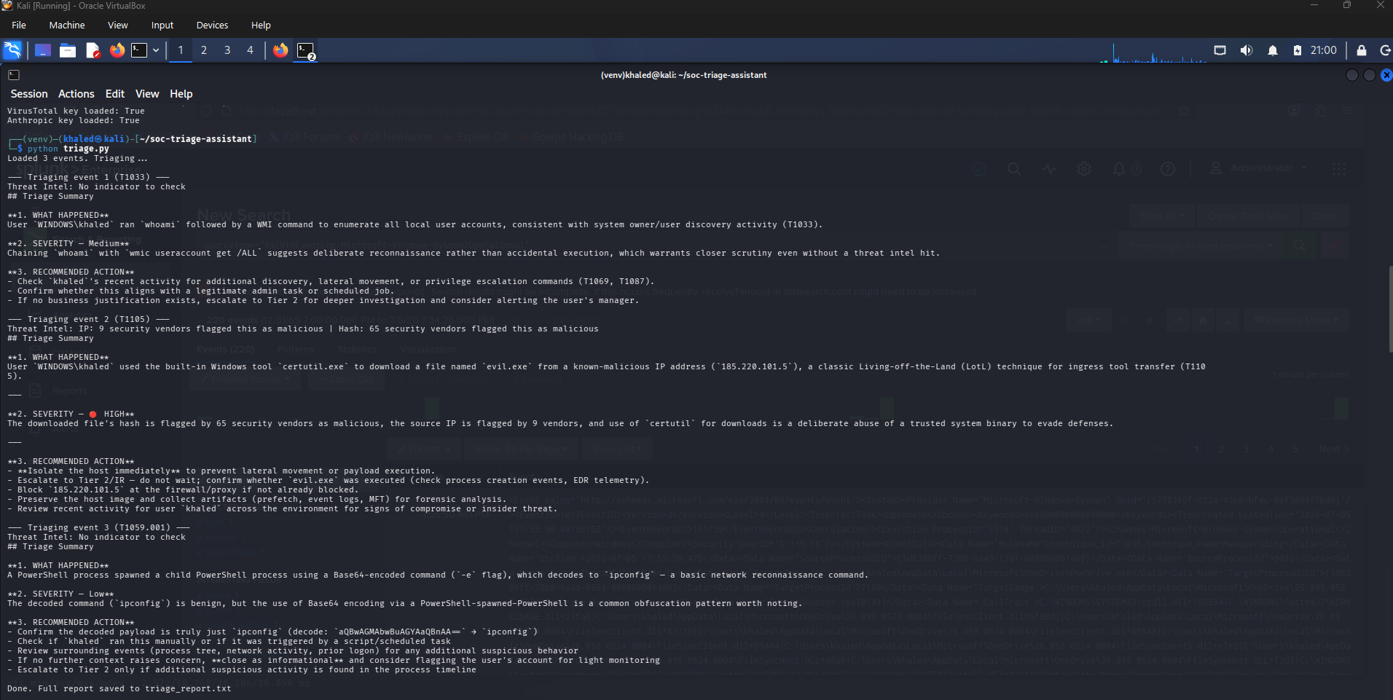Click the battery power tray icon

(x=1298, y=50)
